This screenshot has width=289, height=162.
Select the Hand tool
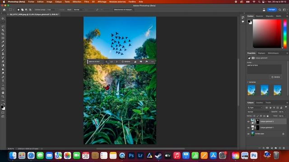(3, 93)
